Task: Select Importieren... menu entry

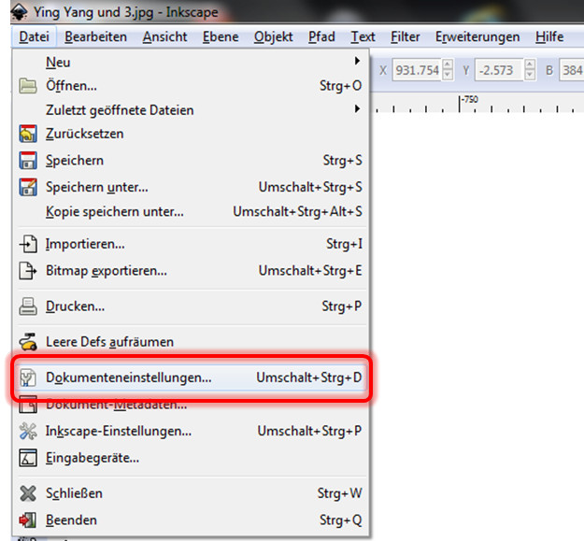Action: [x=191, y=244]
